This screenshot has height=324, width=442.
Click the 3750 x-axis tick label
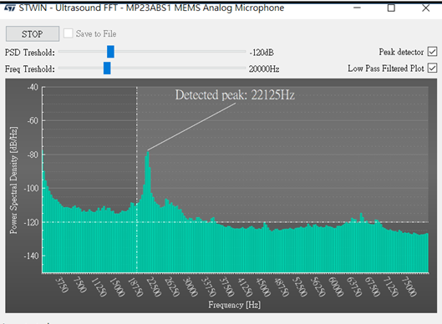[62, 285]
